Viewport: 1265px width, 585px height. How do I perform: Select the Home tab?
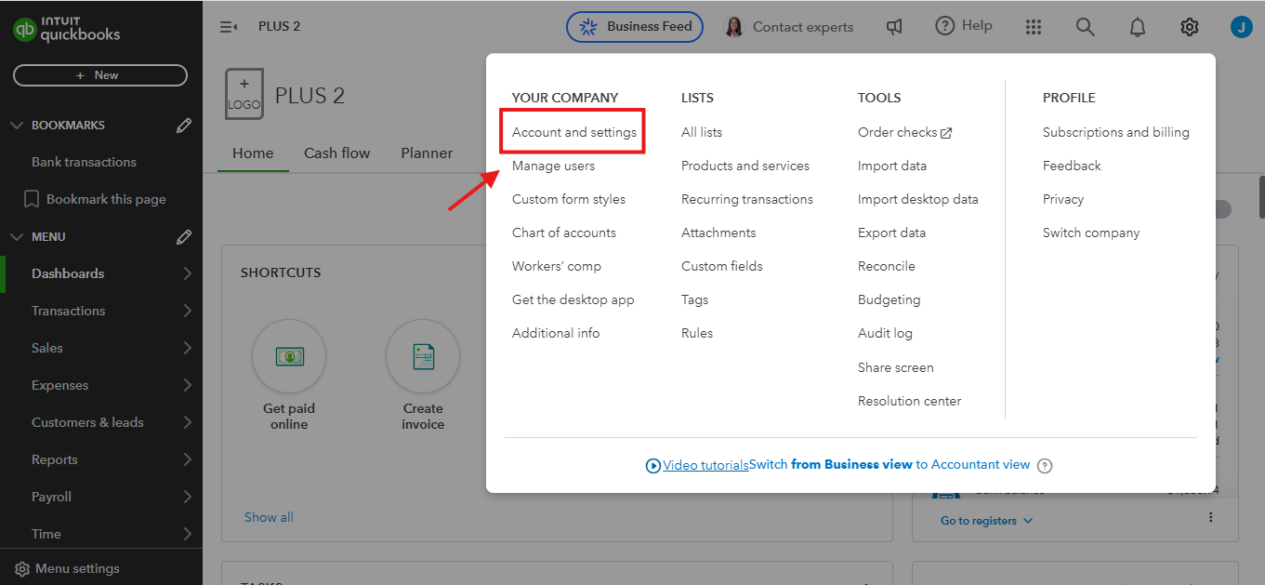tap(253, 153)
